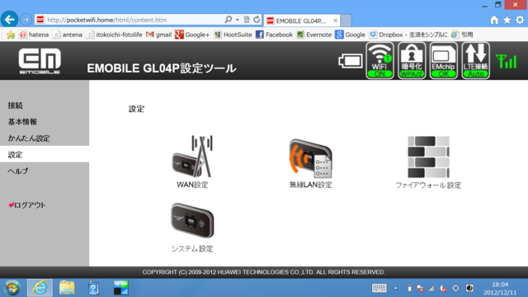528x297 pixels.
Task: Click the LTE接続 Auto arrows icon
Action: click(x=475, y=60)
